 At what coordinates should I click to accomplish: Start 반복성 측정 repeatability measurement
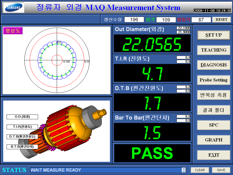point(214,95)
